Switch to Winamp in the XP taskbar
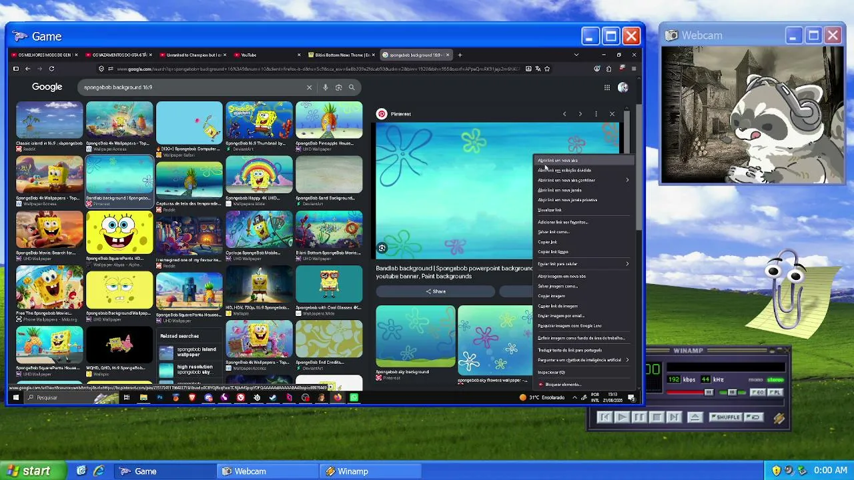The height and width of the screenshot is (480, 854). [370, 471]
